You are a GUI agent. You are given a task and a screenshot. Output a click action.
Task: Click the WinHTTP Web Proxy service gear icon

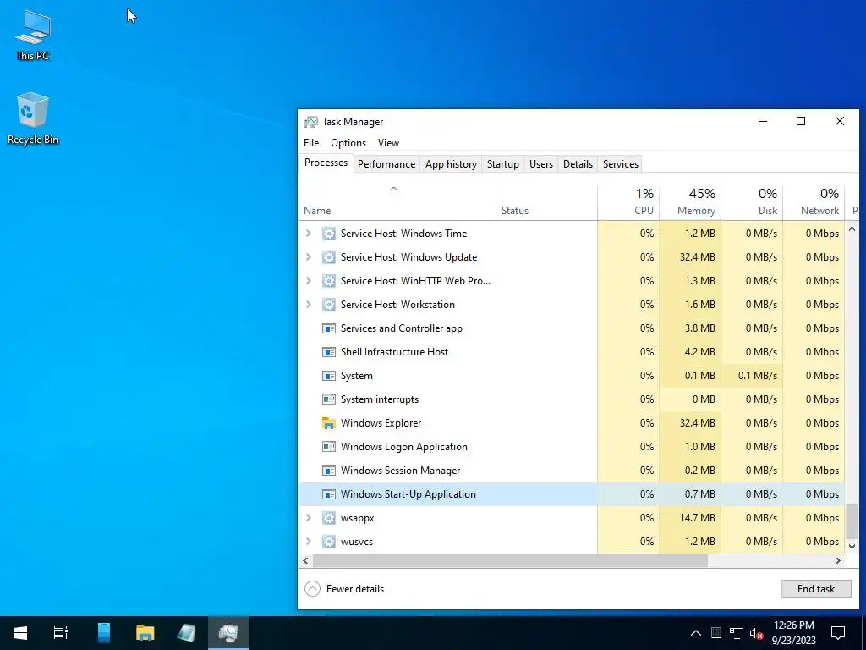tap(329, 281)
